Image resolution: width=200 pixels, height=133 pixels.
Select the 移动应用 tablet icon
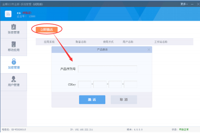coord(13,44)
